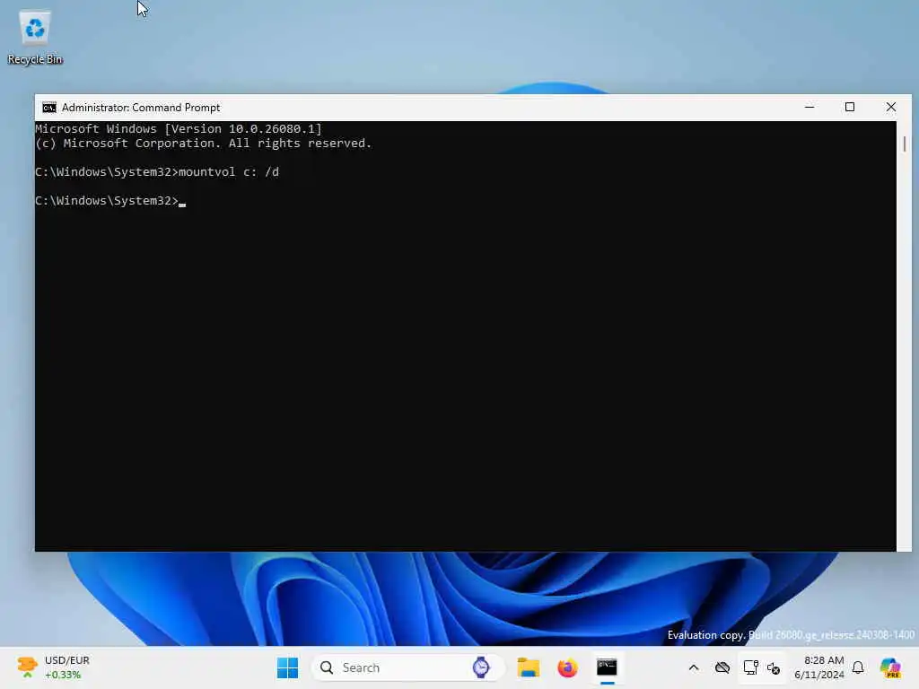
Task: Launch Firefox from the taskbar
Action: [x=567, y=667]
